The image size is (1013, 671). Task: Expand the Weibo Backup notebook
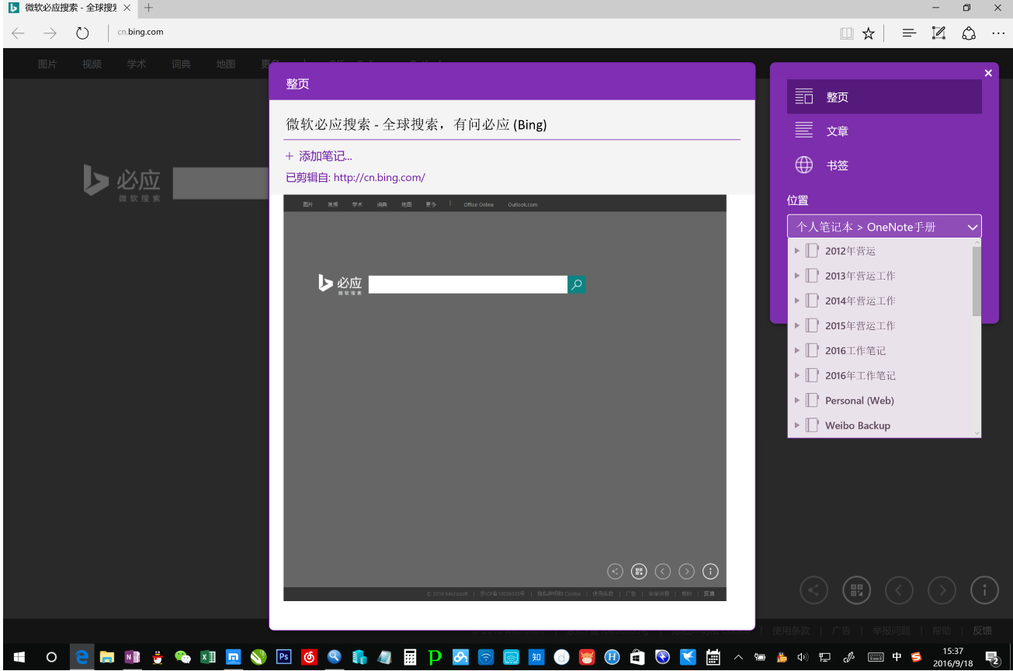(x=796, y=426)
